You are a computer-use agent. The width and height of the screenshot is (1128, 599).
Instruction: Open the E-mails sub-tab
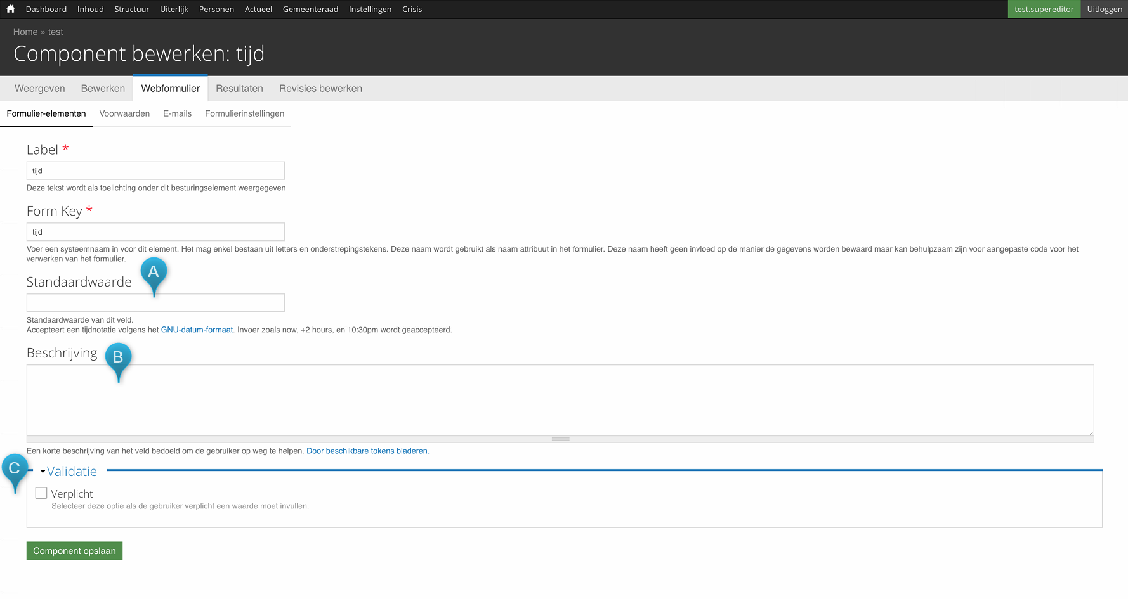click(177, 114)
